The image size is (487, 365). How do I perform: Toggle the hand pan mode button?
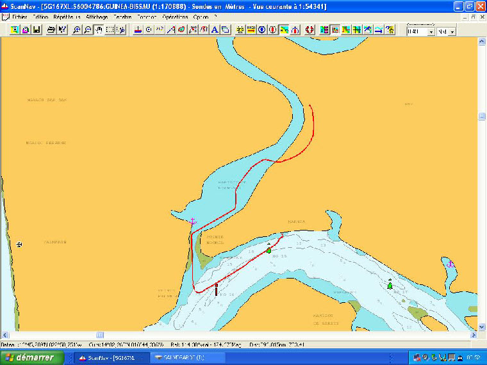click(x=99, y=29)
